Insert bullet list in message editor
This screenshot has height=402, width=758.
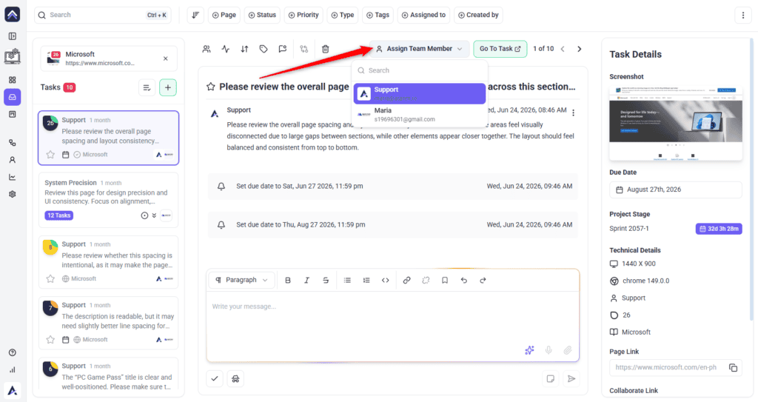347,280
